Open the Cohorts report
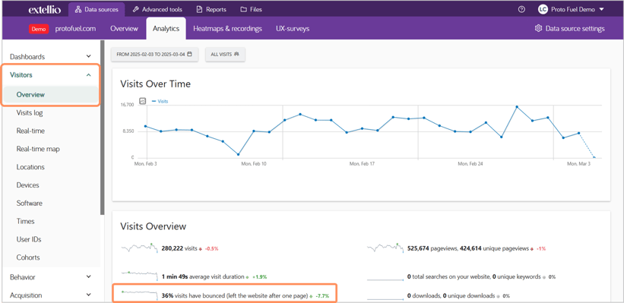624x303 pixels. coord(28,257)
